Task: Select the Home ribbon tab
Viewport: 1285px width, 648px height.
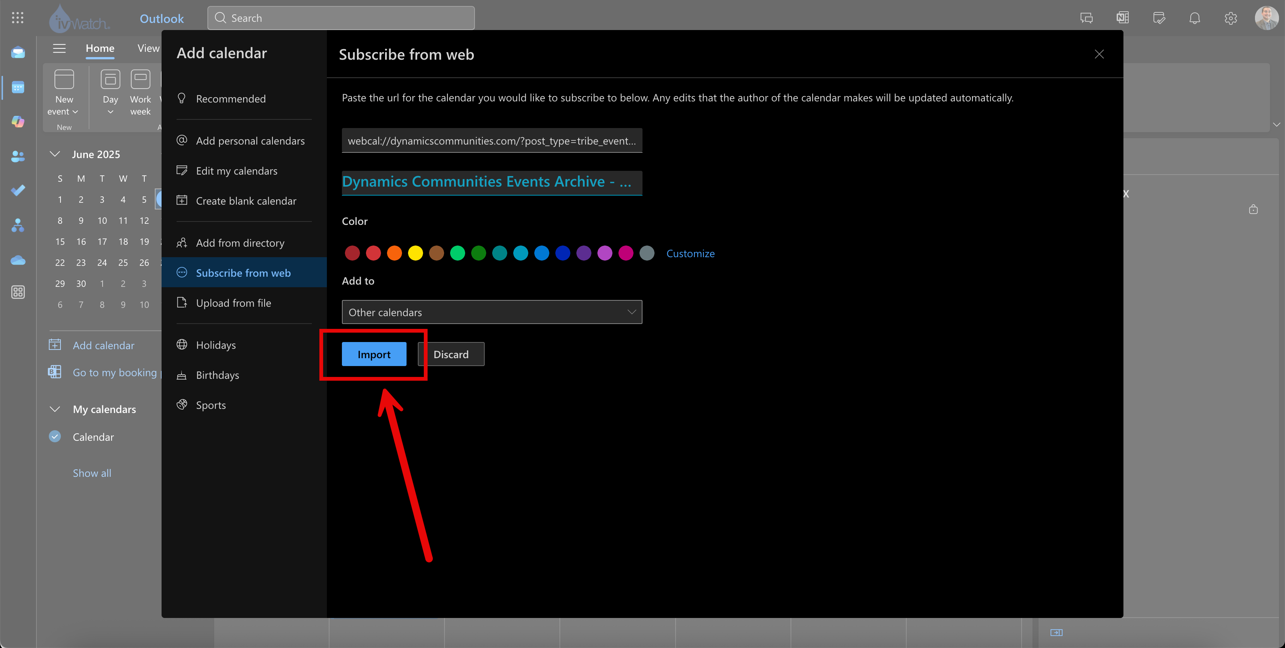Action: [100, 48]
